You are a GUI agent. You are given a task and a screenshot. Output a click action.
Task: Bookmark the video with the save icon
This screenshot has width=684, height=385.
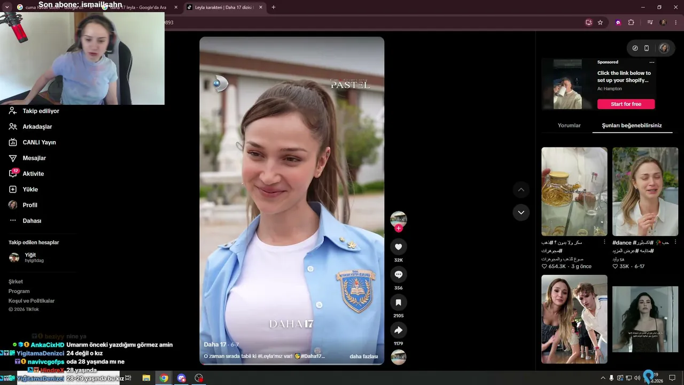(398, 303)
